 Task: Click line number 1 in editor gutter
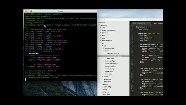133,27
